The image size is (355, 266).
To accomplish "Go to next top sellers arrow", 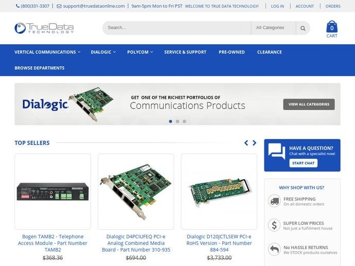I will pos(255,143).
